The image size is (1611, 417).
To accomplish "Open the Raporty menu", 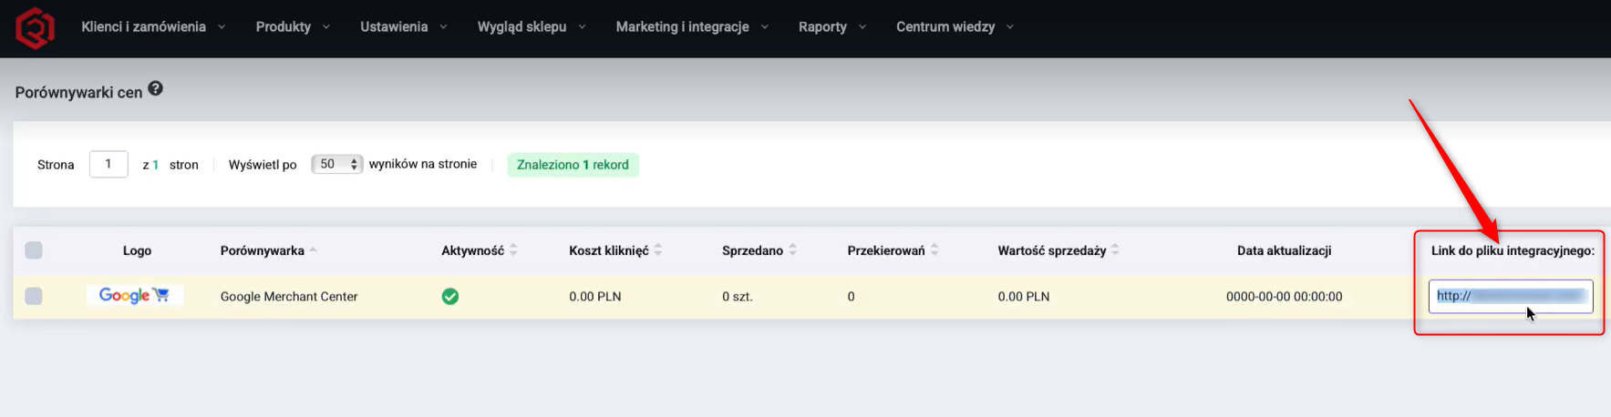I will (831, 27).
